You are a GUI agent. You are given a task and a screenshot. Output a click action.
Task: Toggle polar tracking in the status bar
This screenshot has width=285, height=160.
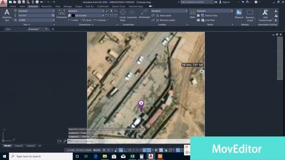pos(130,150)
